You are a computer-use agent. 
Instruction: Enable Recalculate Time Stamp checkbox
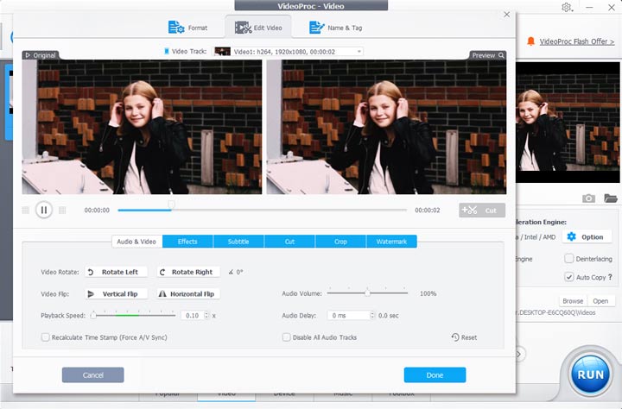click(46, 337)
